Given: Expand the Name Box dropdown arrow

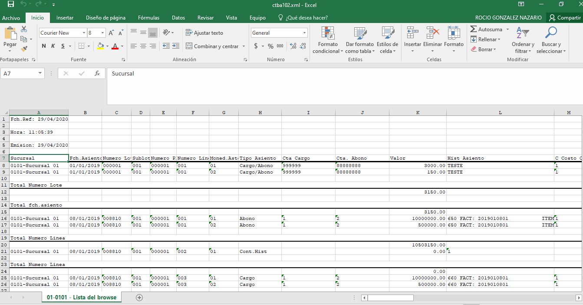Looking at the screenshot, I should pyautogui.click(x=40, y=73).
